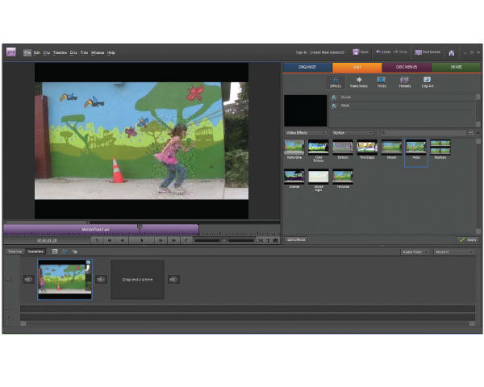Viewport: 484px width, 387px height.
Task: Open the Titles panel icon
Action: tap(382, 81)
